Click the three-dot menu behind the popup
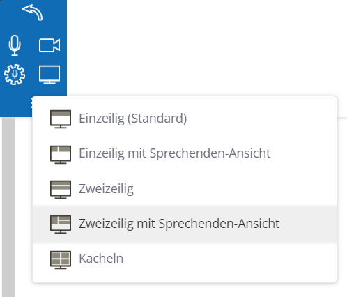This screenshot has width=347, height=297. [31, 103]
